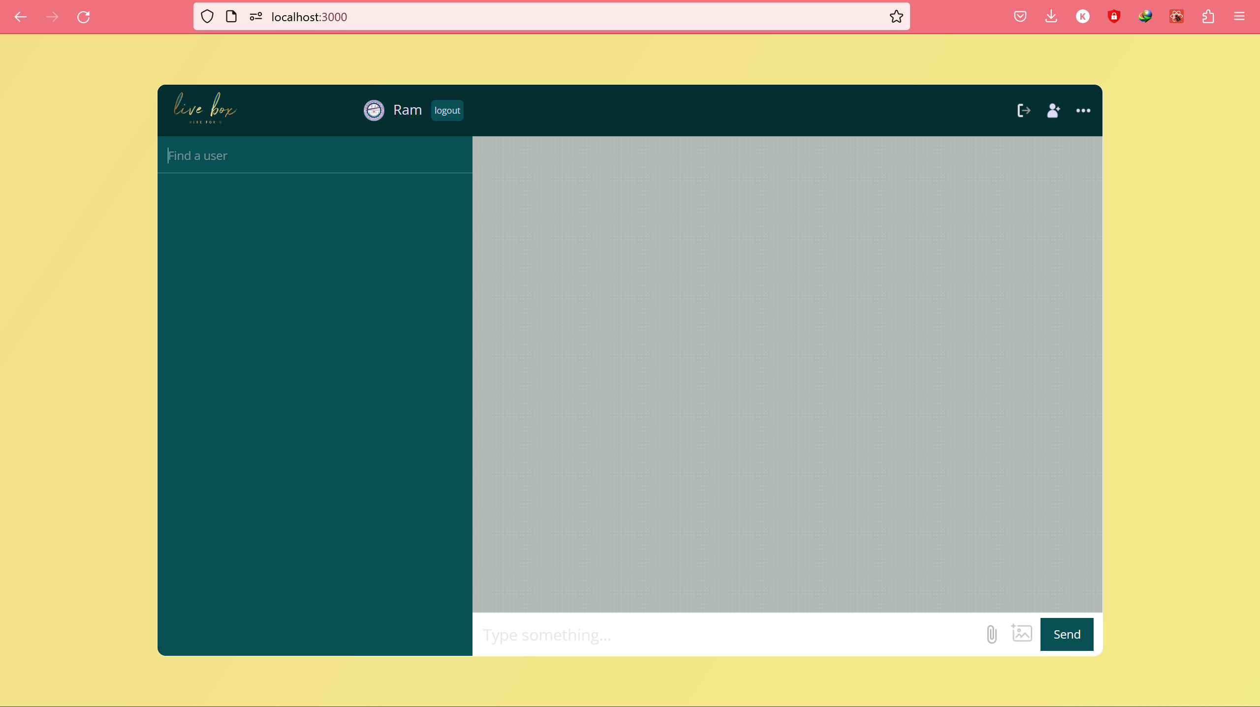Focus the Find a user search field
This screenshot has height=707, width=1260.
click(315, 155)
